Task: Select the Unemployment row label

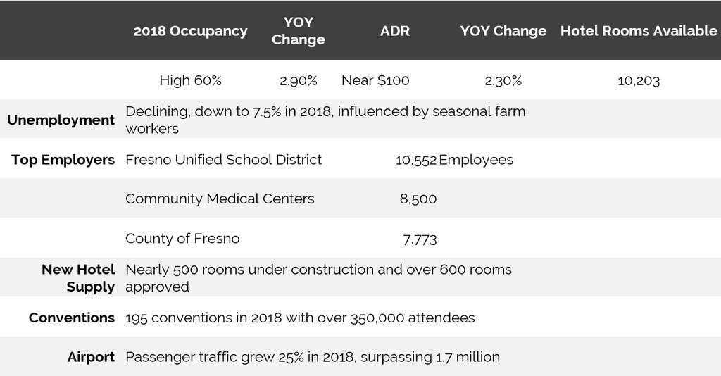Action: coord(61,120)
